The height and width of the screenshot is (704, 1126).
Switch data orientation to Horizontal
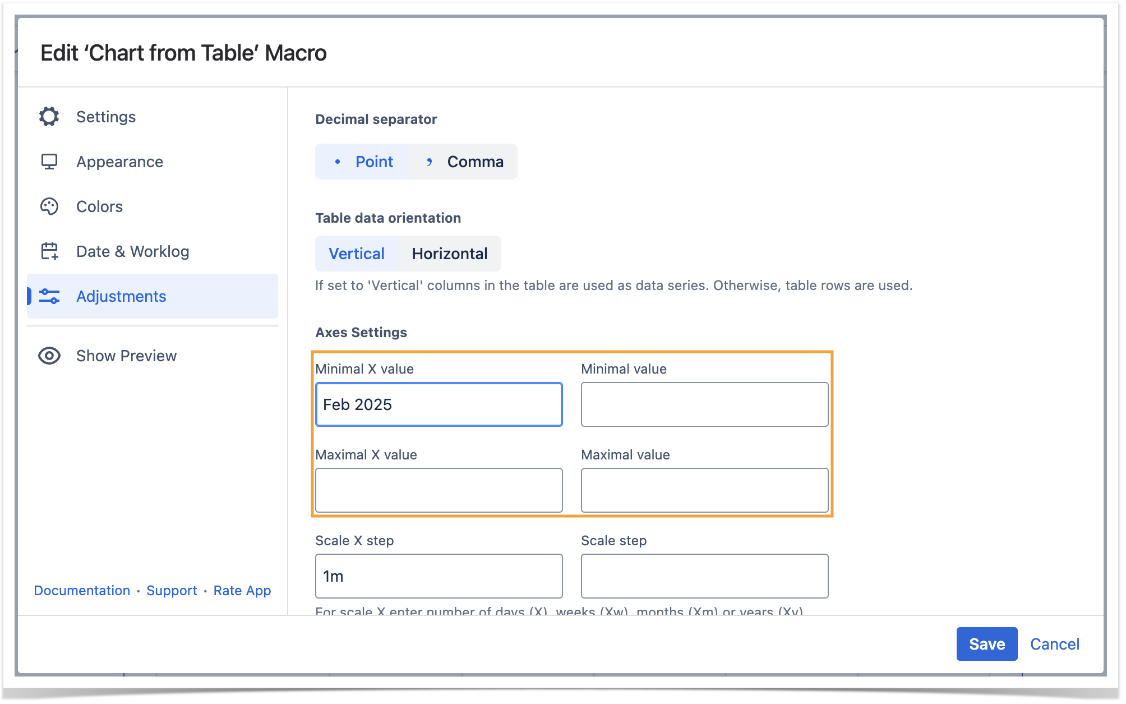coord(449,254)
